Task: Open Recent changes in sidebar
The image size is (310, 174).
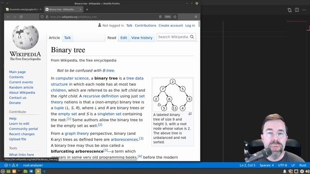Action: click(22, 134)
